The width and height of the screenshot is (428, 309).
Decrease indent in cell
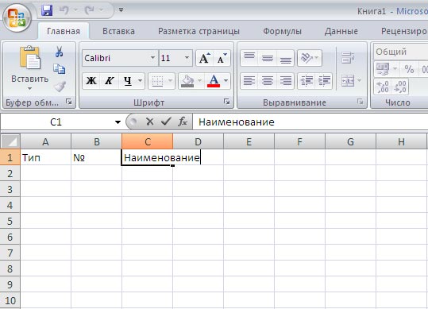[x=307, y=80]
